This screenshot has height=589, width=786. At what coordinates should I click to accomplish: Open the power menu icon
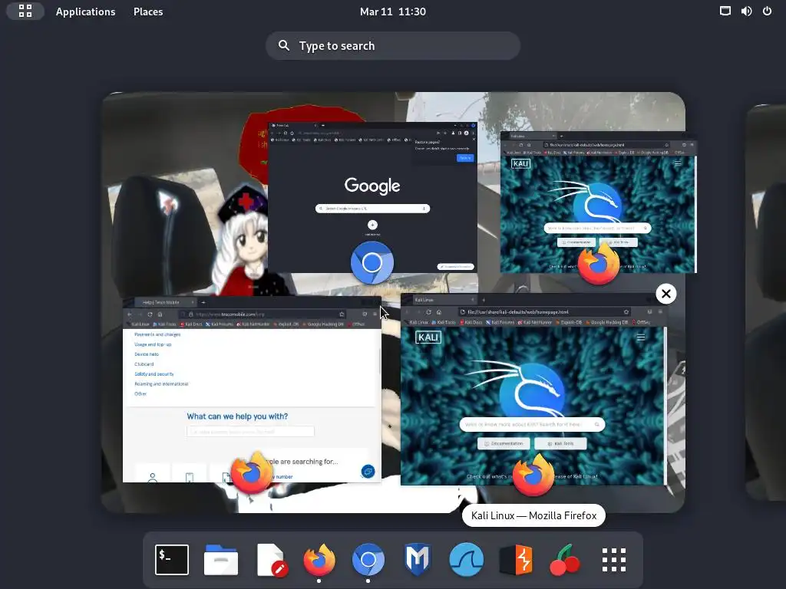[x=767, y=11]
